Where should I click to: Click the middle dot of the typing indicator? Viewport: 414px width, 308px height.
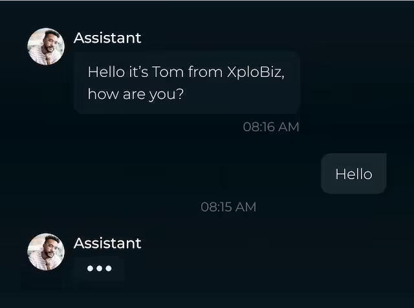point(99,269)
